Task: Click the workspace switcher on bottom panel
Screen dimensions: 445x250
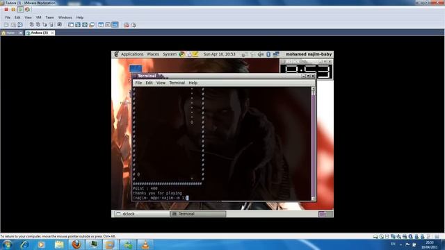Action: point(325,214)
